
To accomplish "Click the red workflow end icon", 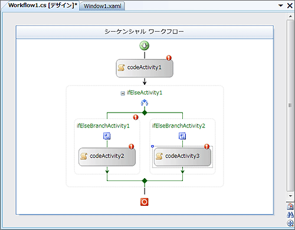I will (145, 202).
